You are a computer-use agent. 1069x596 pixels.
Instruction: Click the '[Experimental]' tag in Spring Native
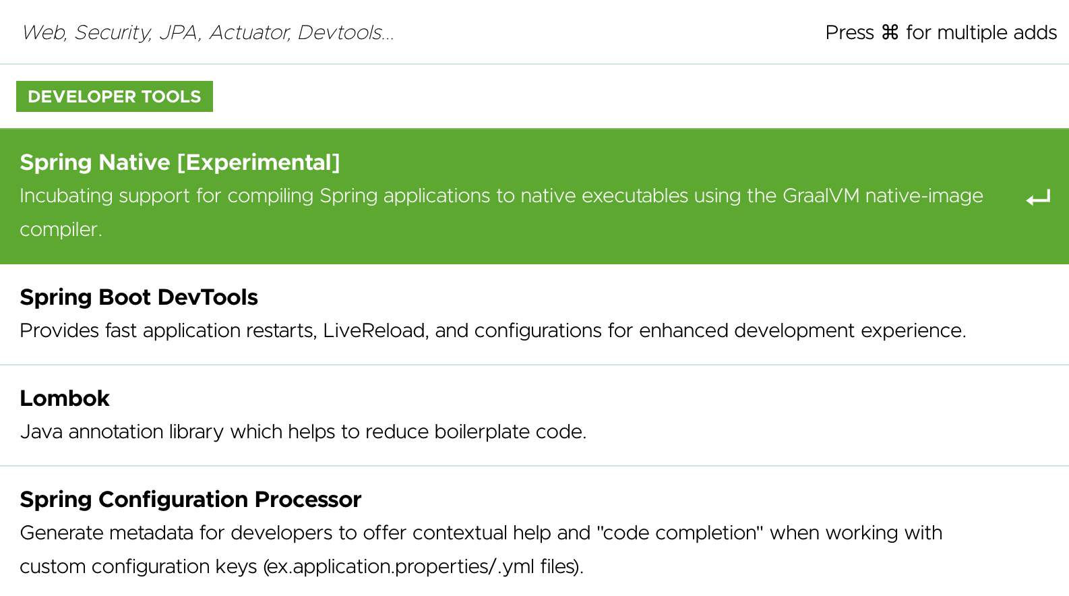coord(259,162)
